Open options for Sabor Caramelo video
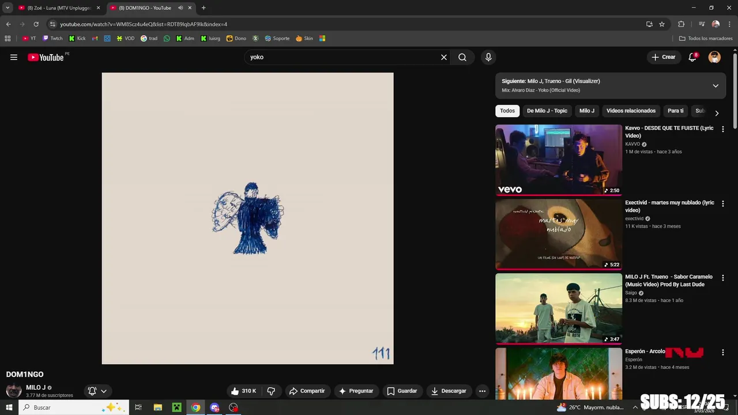Image resolution: width=738 pixels, height=415 pixels. tap(723, 278)
